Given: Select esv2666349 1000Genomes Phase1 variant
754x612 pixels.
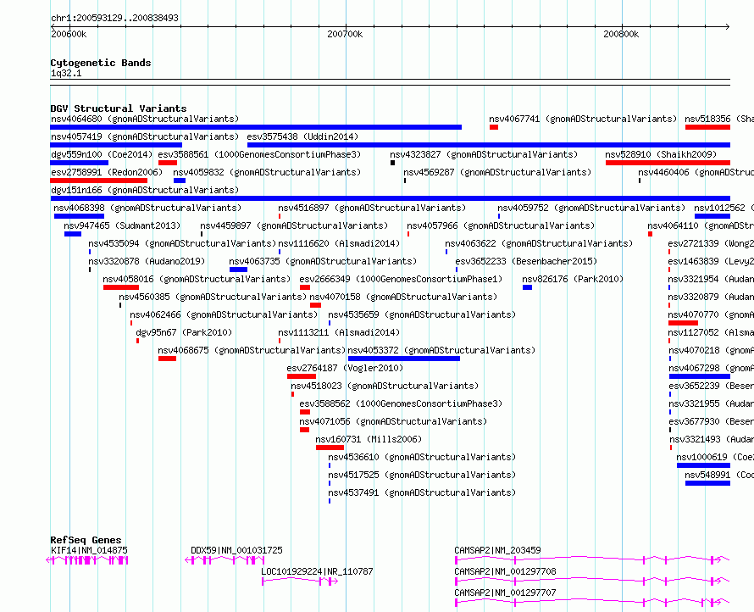Looking at the screenshot, I should [x=401, y=279].
